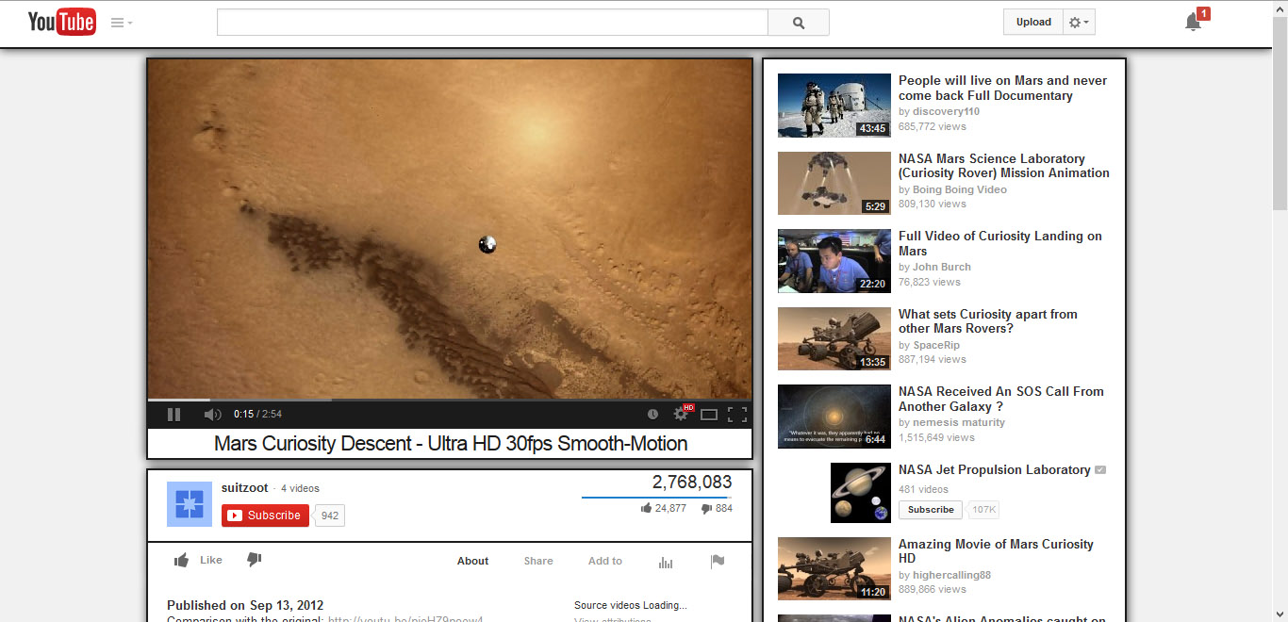Image resolution: width=1288 pixels, height=622 pixels.
Task: Open the video statistics graph icon
Action: 666,561
